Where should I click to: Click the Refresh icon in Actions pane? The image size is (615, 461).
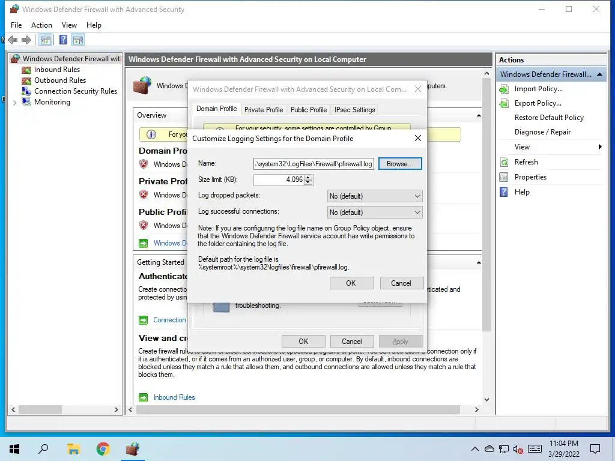[504, 162]
